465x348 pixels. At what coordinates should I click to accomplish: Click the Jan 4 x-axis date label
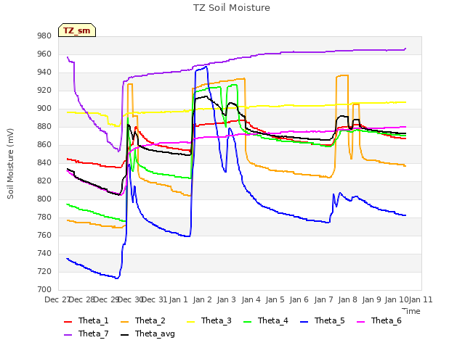(x=251, y=299)
